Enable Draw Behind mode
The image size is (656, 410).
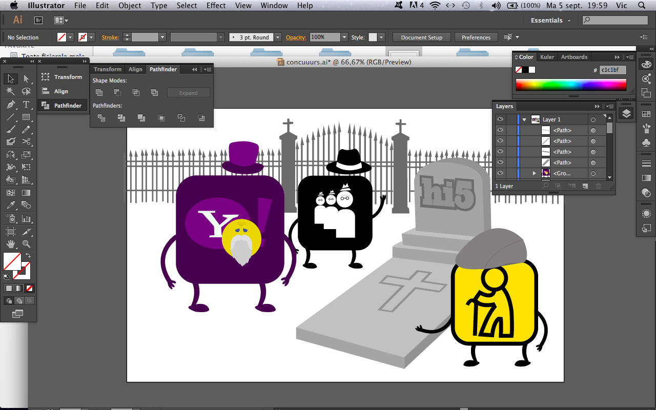point(19,301)
